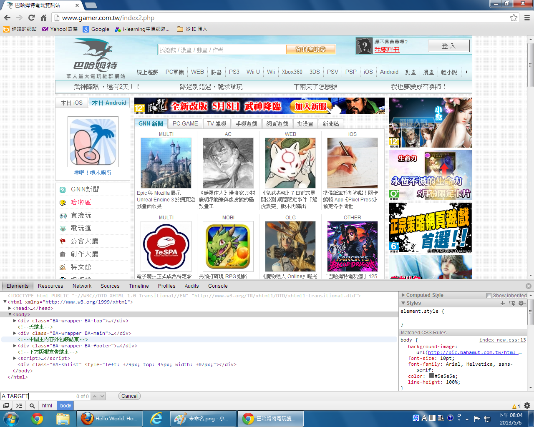534x427 pixels.
Task: Click the 我要註冊 register link
Action: (x=387, y=50)
